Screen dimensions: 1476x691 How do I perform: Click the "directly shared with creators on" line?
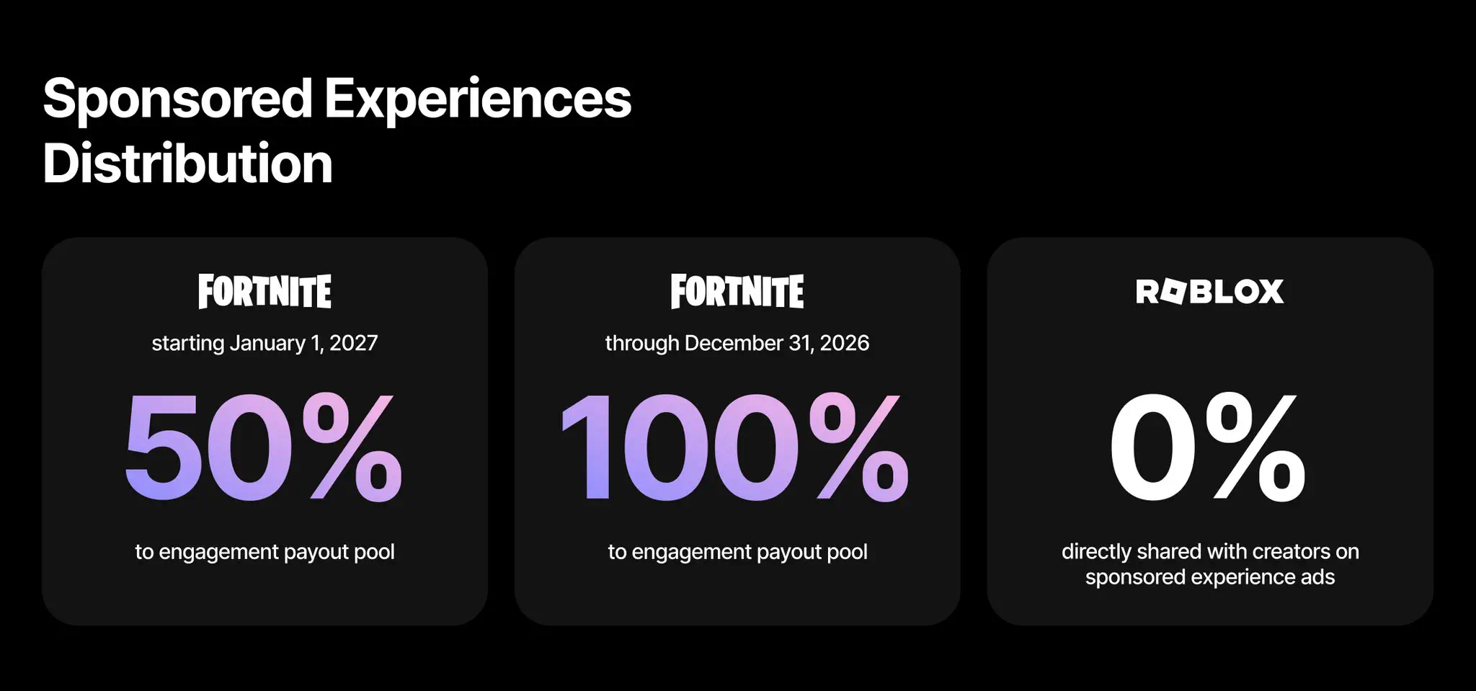coord(1210,552)
